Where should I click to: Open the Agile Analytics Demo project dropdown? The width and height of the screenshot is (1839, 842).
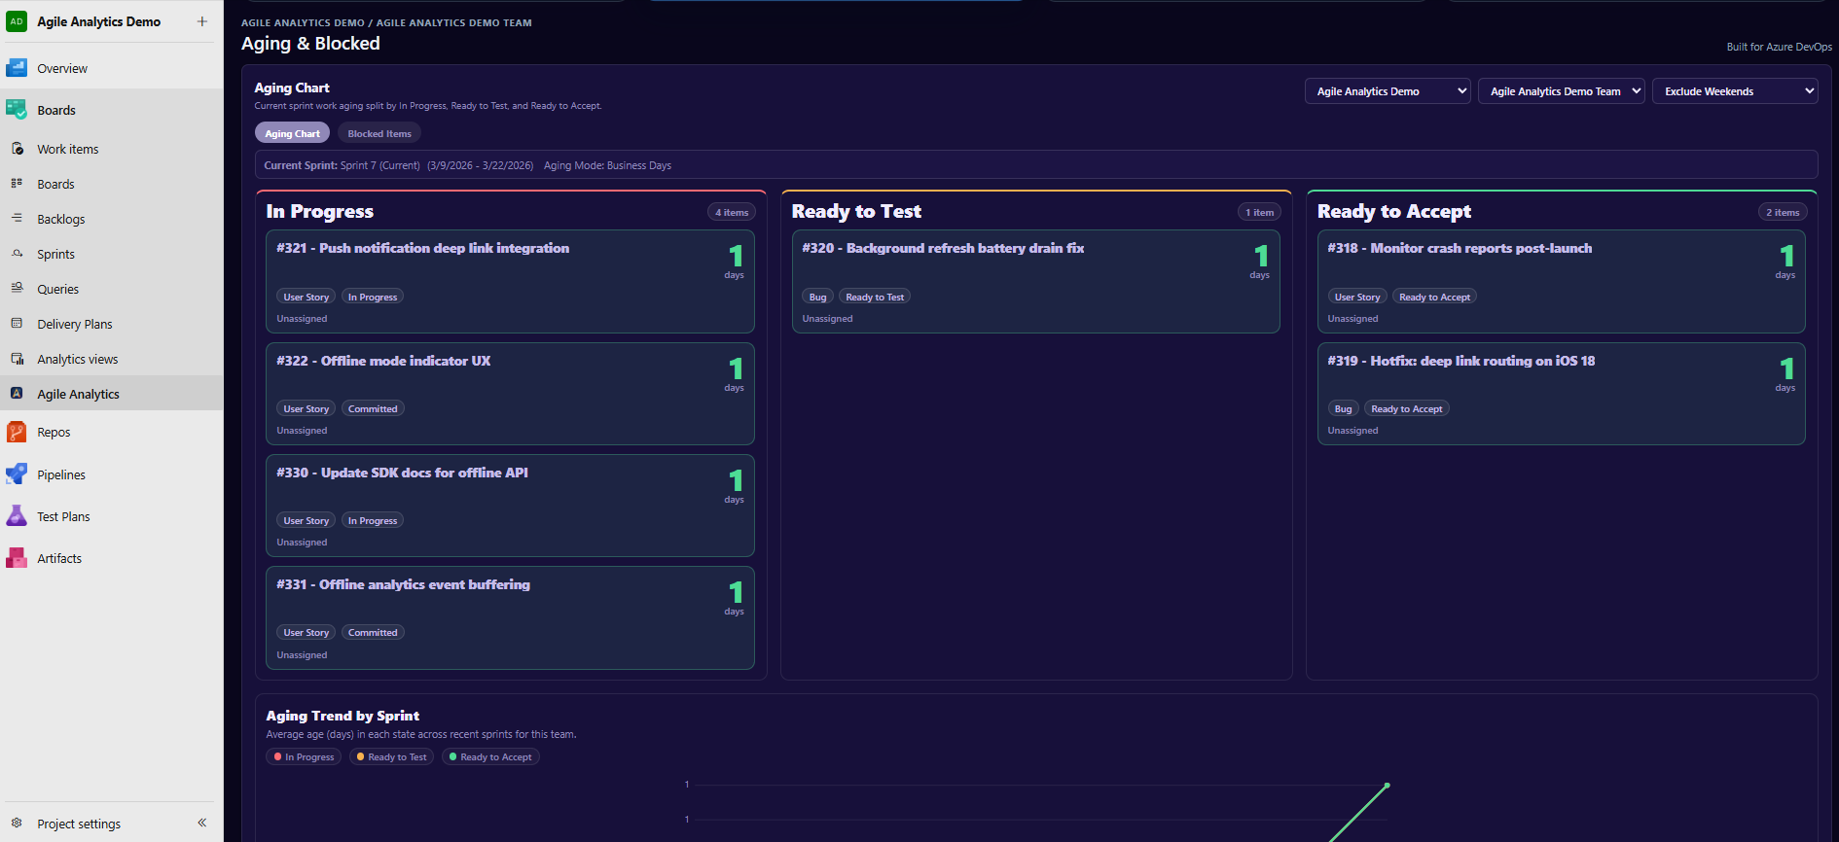(x=1388, y=91)
